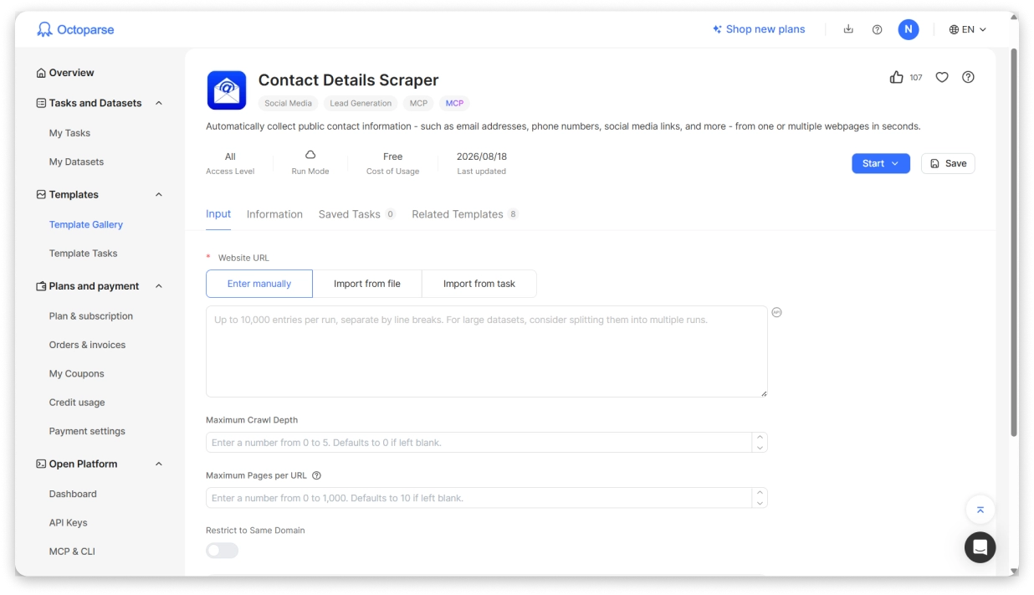Decrease Maximum Crawl Depth value
Image resolution: width=1034 pixels, height=595 pixels.
click(760, 448)
